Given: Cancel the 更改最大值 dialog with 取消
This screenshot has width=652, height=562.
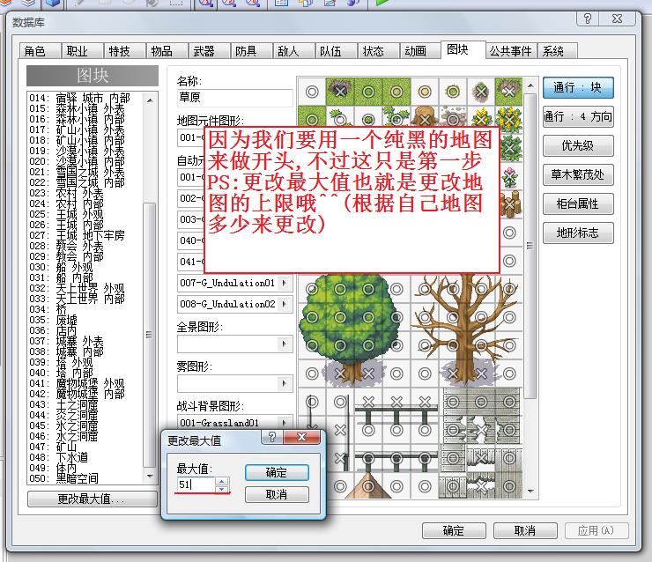Looking at the screenshot, I should [277, 495].
